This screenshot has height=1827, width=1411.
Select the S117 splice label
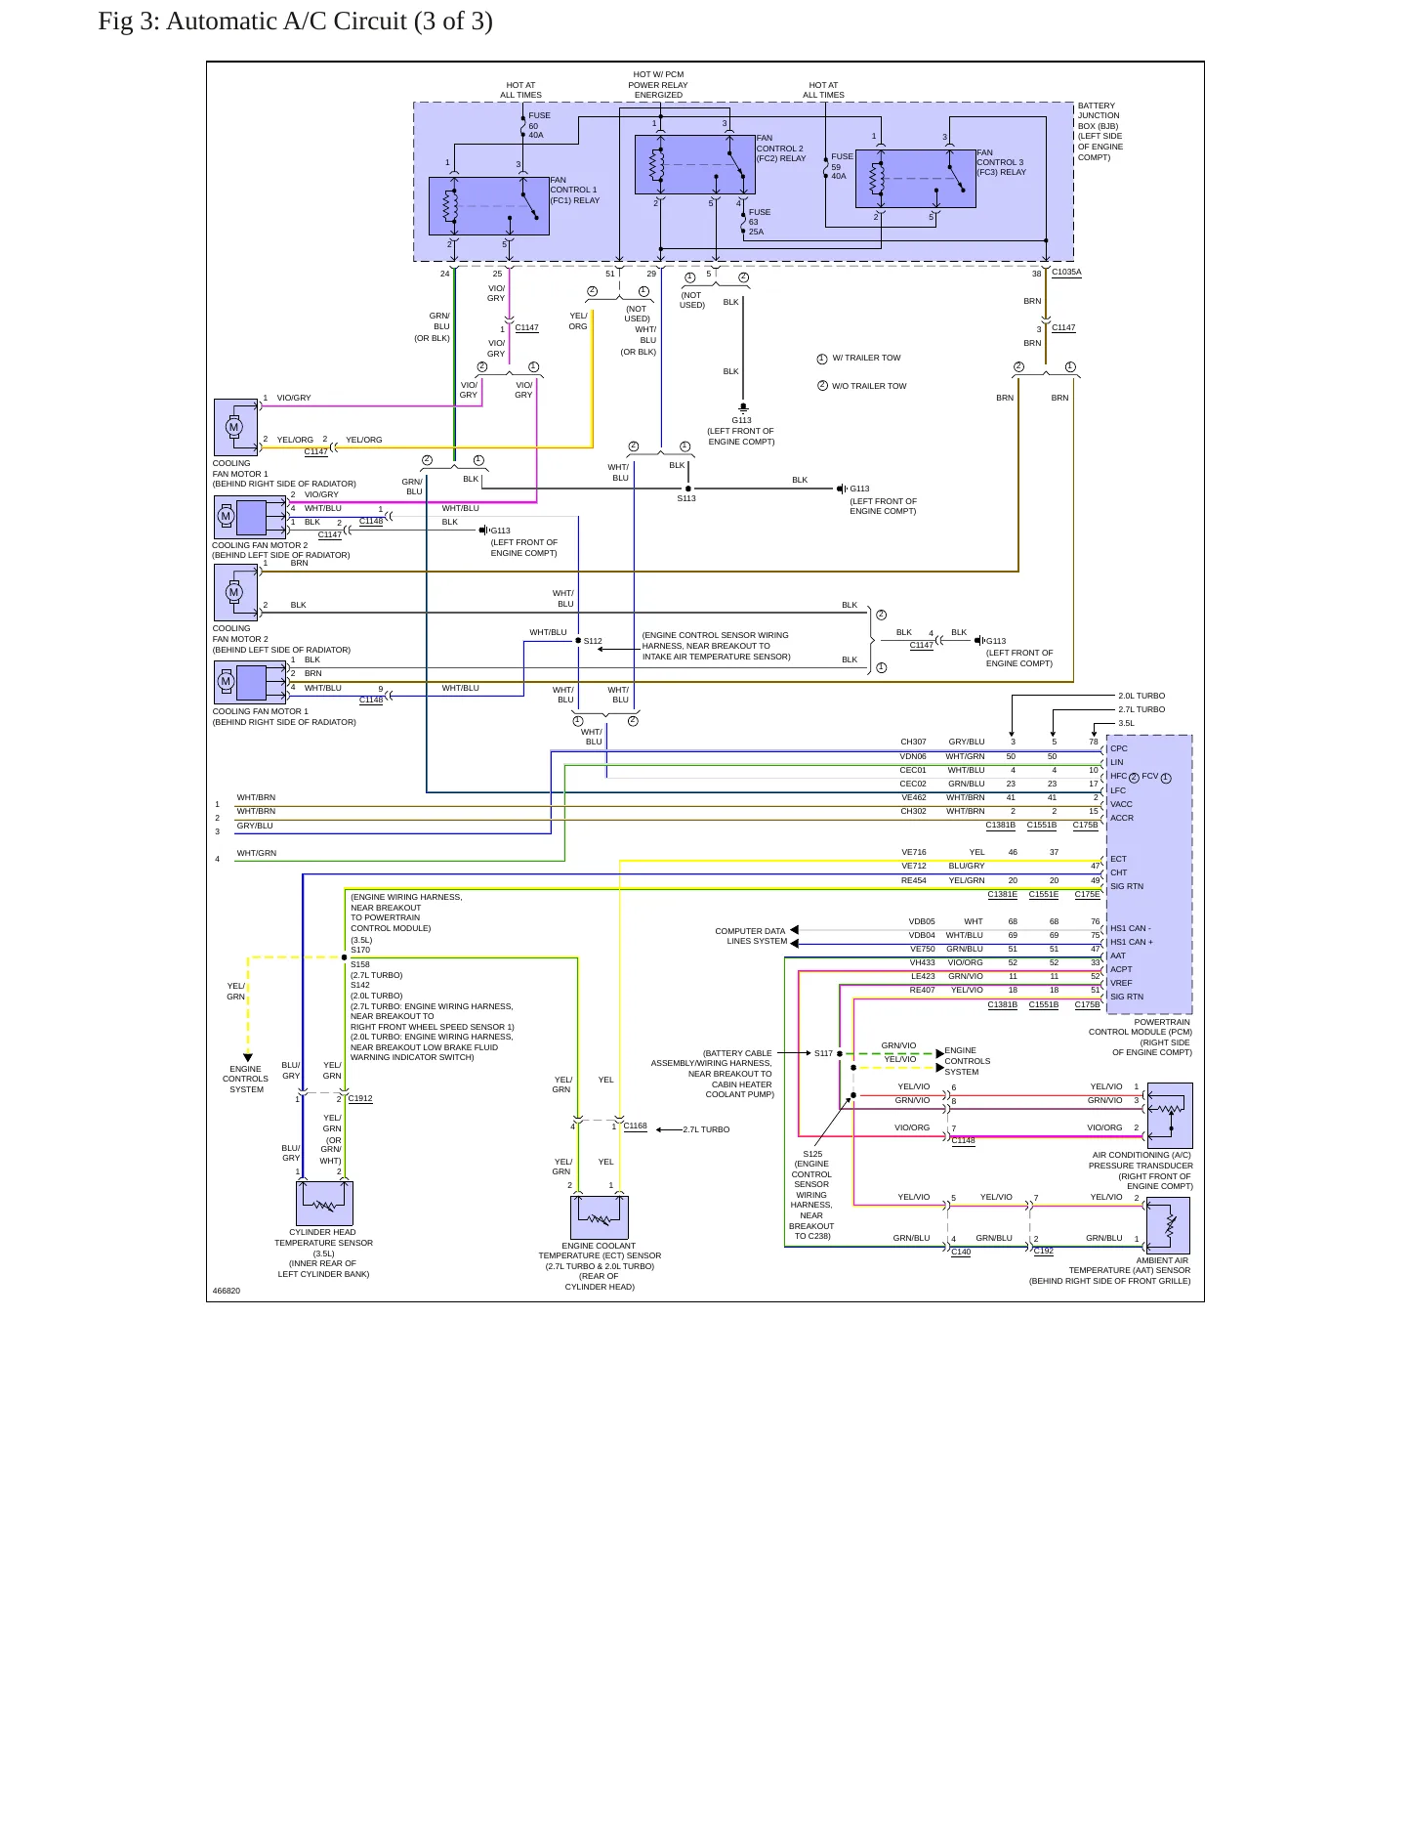click(x=823, y=1053)
